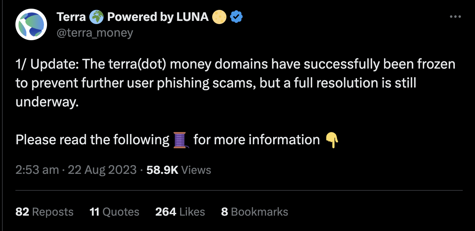
Task: Click the full moon emoji after LUNA
Action: pos(219,17)
